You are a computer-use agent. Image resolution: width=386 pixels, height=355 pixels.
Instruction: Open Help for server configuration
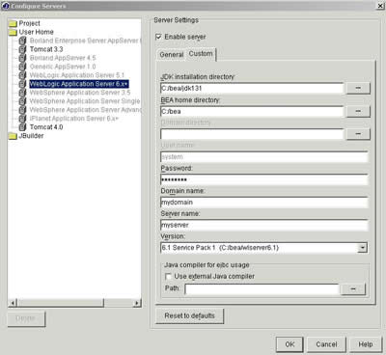click(x=366, y=344)
